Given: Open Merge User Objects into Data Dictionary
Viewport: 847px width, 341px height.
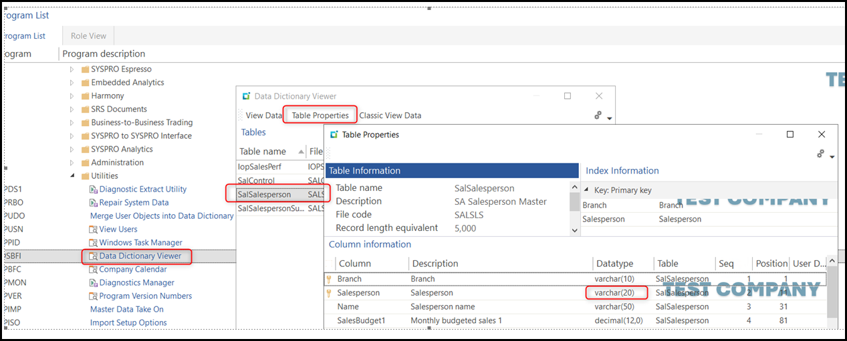Looking at the screenshot, I should coord(162,216).
